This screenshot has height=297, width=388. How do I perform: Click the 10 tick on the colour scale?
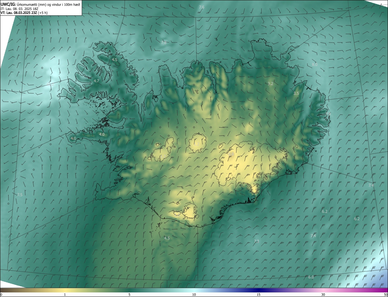[x=194, y=295]
